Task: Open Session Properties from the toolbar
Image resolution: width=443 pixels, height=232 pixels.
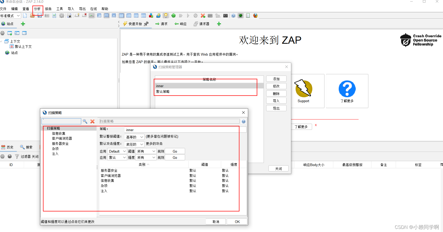Action: click(54, 16)
